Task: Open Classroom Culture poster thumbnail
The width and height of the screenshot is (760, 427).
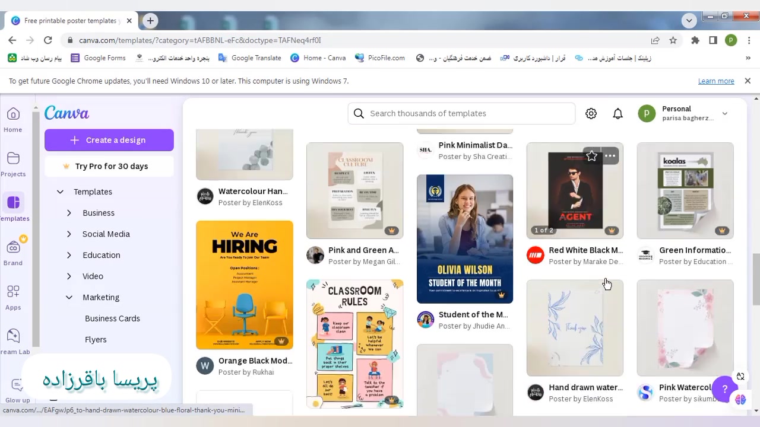Action: pyautogui.click(x=355, y=190)
